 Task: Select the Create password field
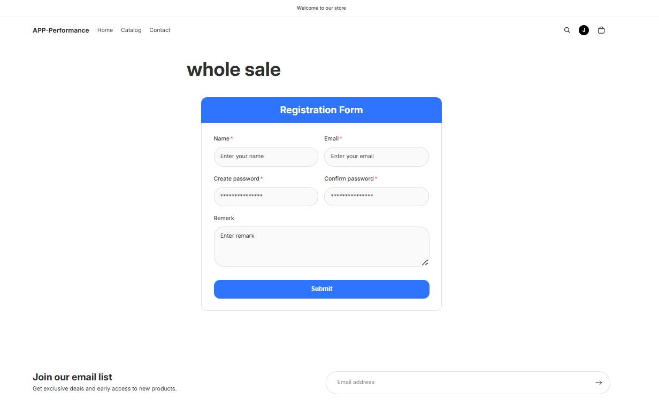(x=266, y=196)
